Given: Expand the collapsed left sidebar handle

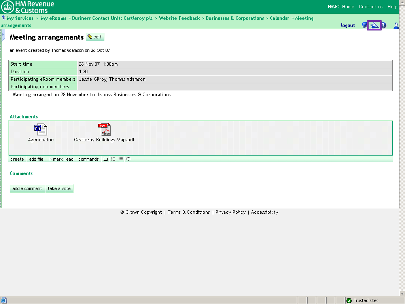Looking at the screenshot, I should [3, 35].
